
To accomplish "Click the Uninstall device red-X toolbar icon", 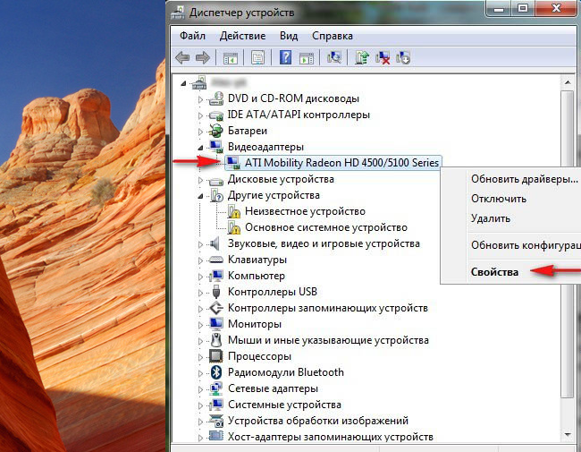I will [383, 58].
